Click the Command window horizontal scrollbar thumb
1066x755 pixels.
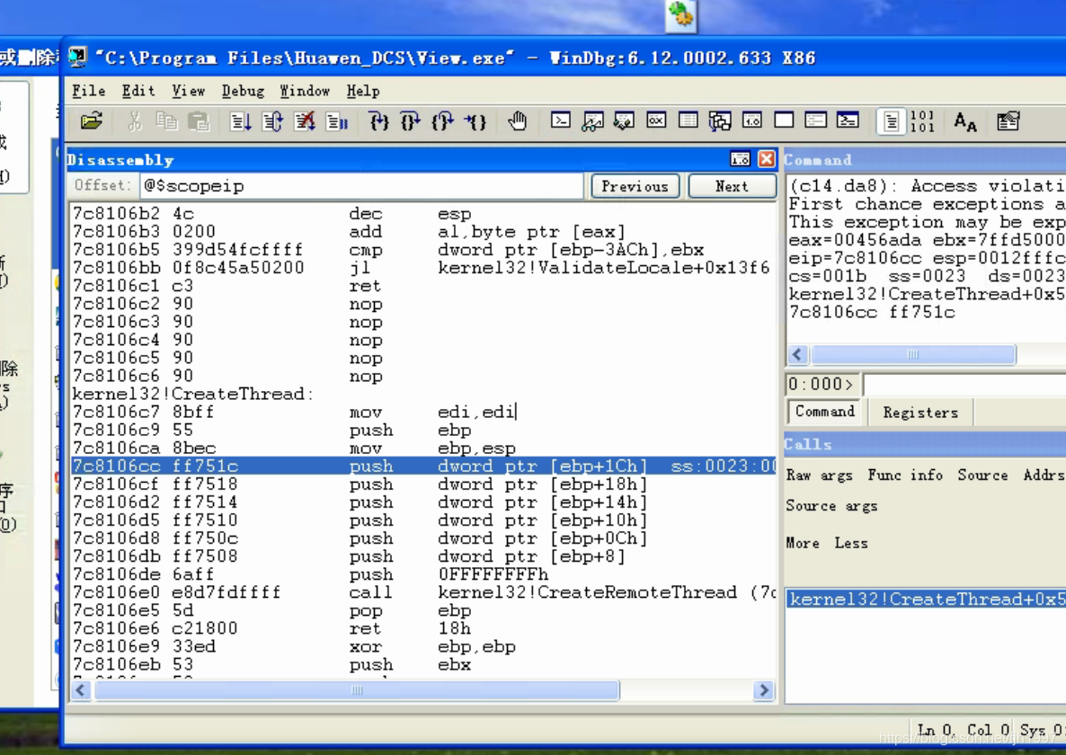[x=914, y=354]
